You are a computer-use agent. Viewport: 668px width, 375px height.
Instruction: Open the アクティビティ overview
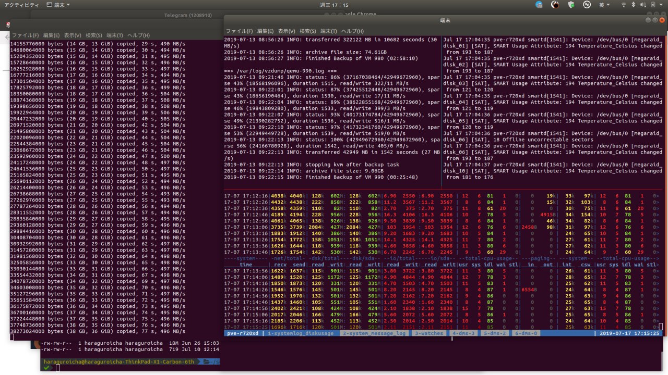pos(21,5)
